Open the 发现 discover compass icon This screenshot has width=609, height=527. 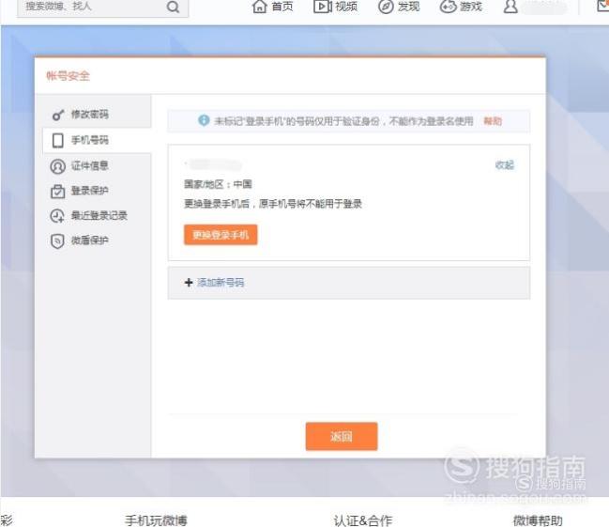pyautogui.click(x=386, y=7)
